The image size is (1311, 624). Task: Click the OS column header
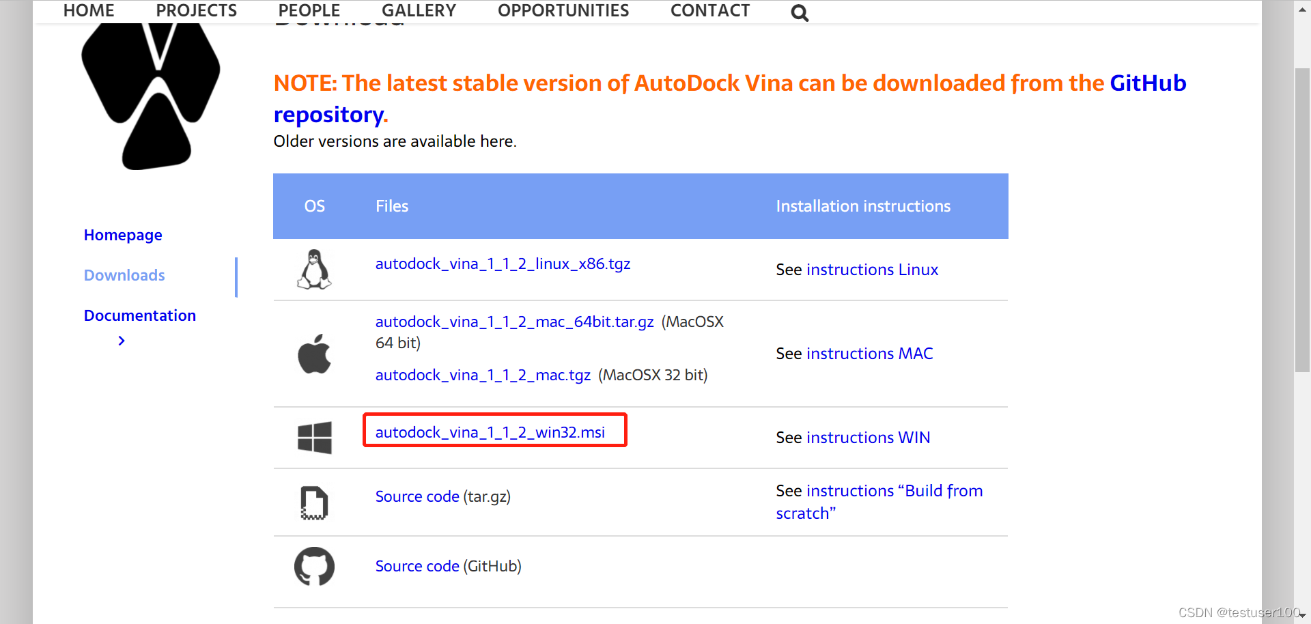pyautogui.click(x=315, y=206)
